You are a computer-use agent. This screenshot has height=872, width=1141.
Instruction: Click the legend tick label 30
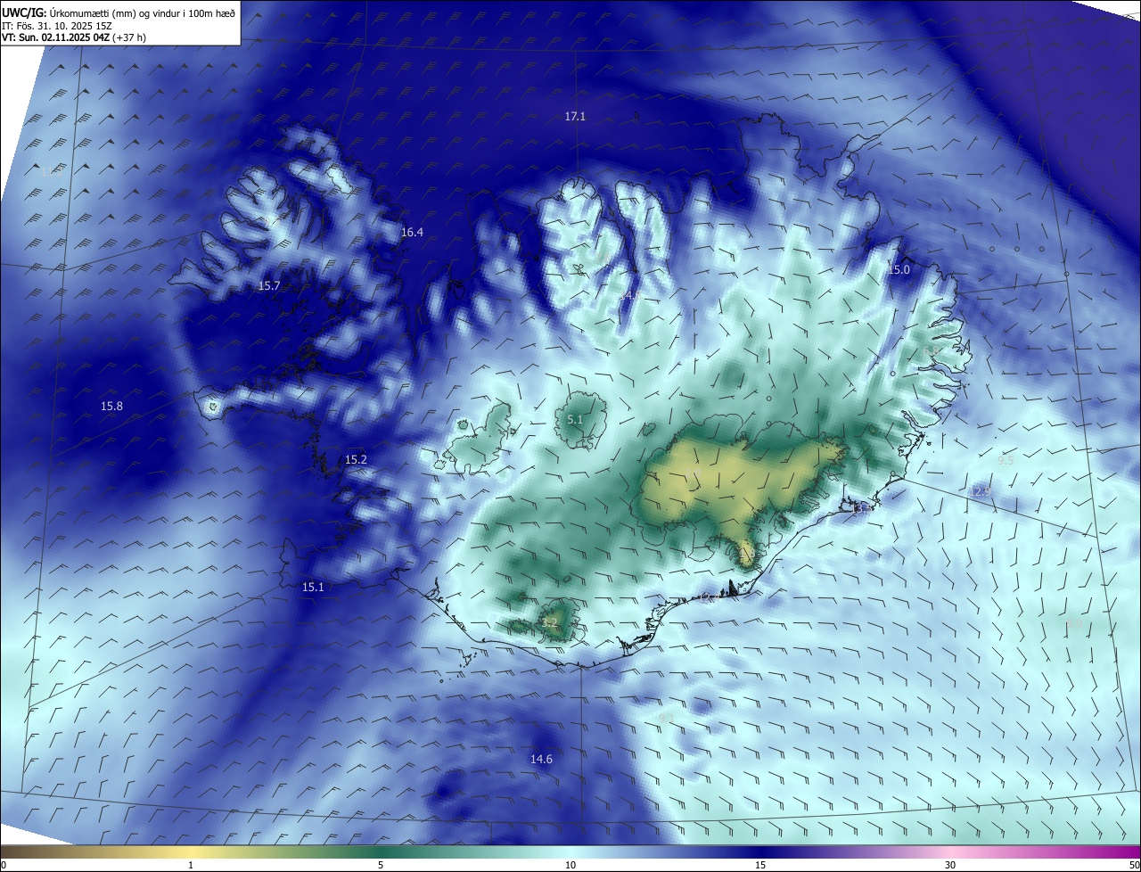coord(950,865)
